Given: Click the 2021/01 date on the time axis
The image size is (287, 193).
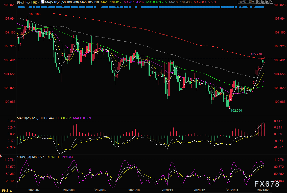Looking at the screenshot, I should coord(232,190).
